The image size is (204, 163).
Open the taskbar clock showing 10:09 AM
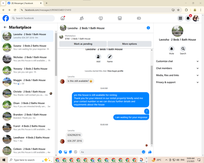point(191,160)
